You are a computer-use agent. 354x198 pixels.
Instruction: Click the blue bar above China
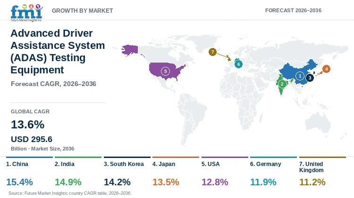(29, 157)
